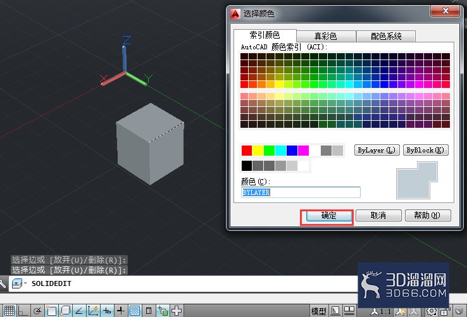Click the 颜色(C) BYLAYER text field

tap(301, 192)
